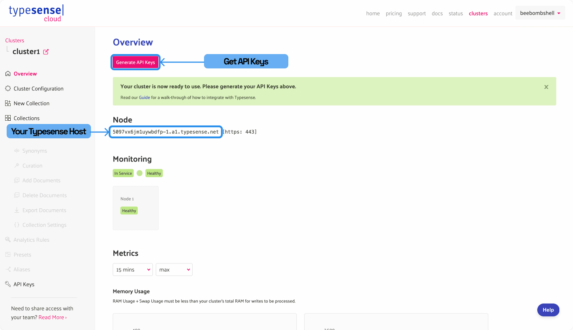Open the 15 mins time range dropdown
Screen dimensions: 573x330
click(133, 270)
